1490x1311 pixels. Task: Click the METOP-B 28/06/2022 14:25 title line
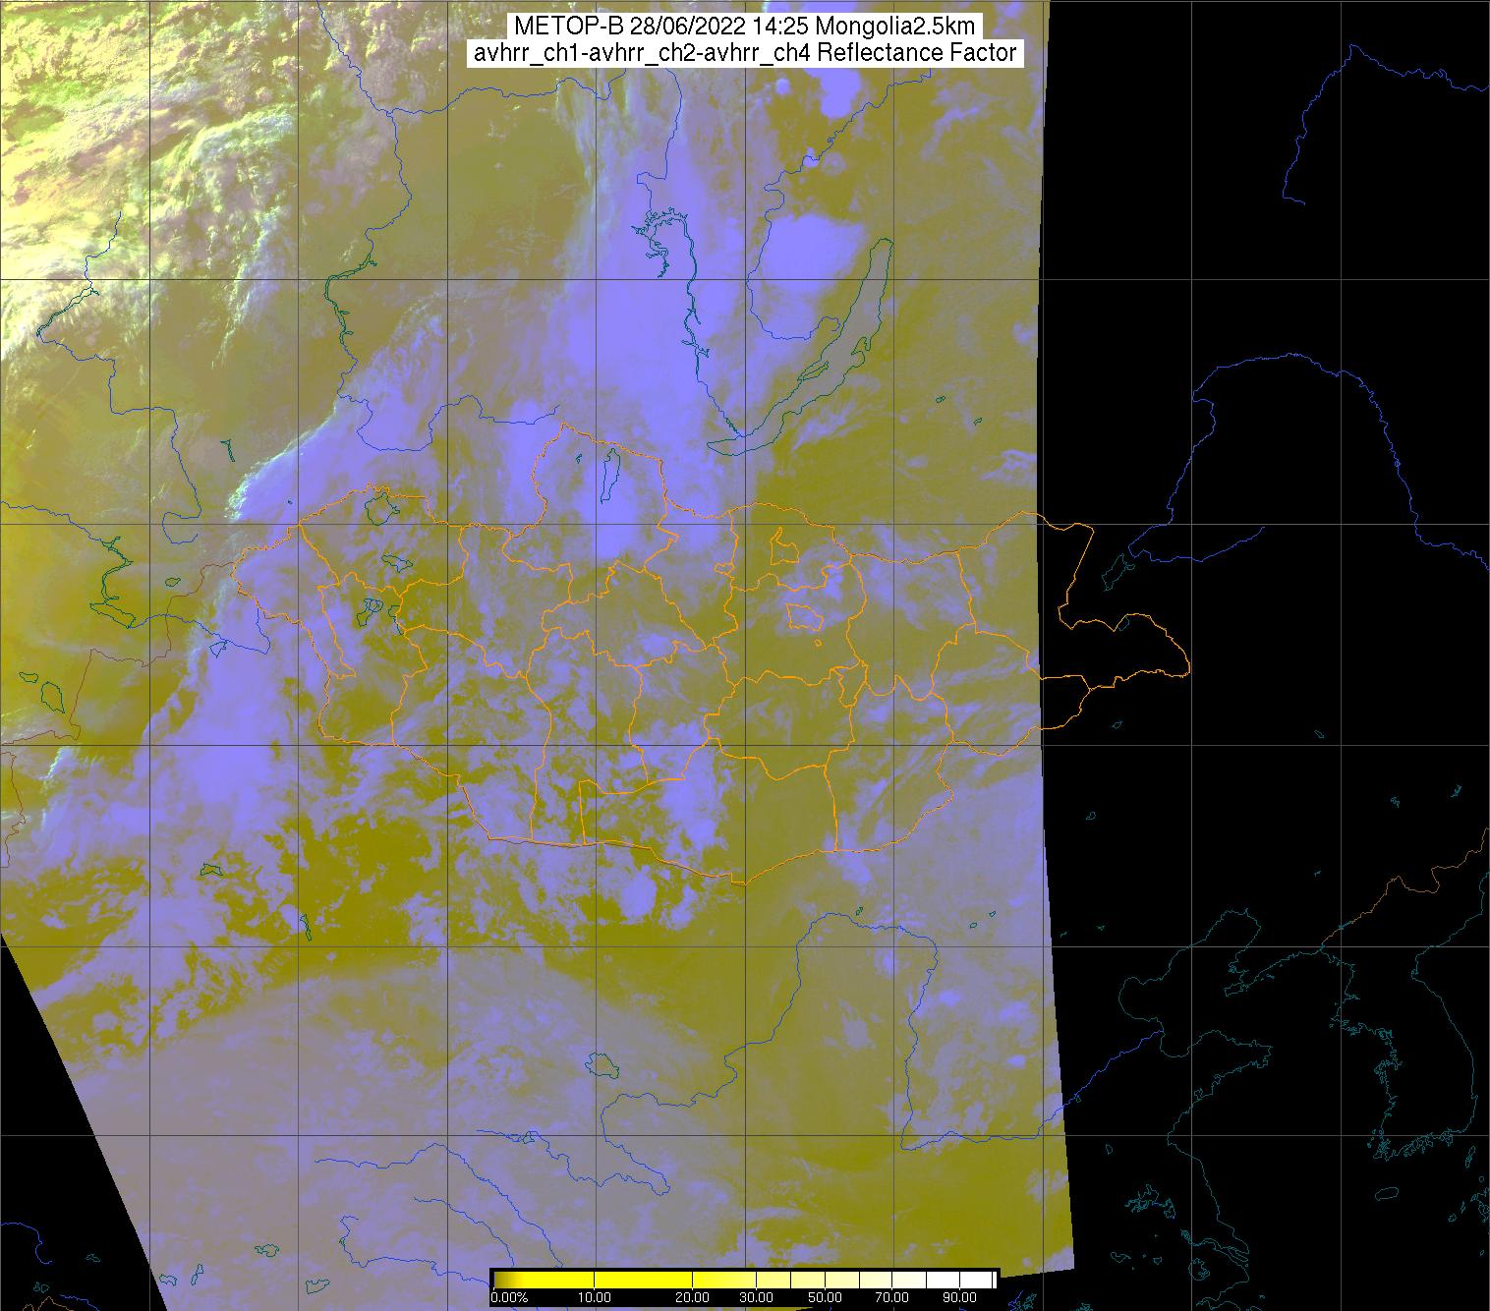[744, 27]
